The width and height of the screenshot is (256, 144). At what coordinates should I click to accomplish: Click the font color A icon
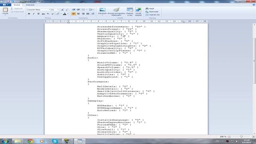(65, 14)
